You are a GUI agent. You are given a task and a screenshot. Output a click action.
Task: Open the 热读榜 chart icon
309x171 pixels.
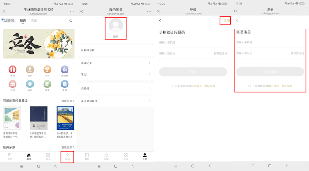tap(64, 69)
